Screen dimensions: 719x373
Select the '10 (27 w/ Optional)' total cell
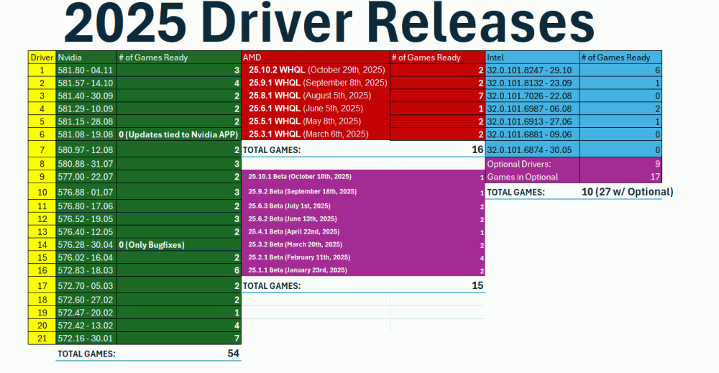pyautogui.click(x=627, y=192)
